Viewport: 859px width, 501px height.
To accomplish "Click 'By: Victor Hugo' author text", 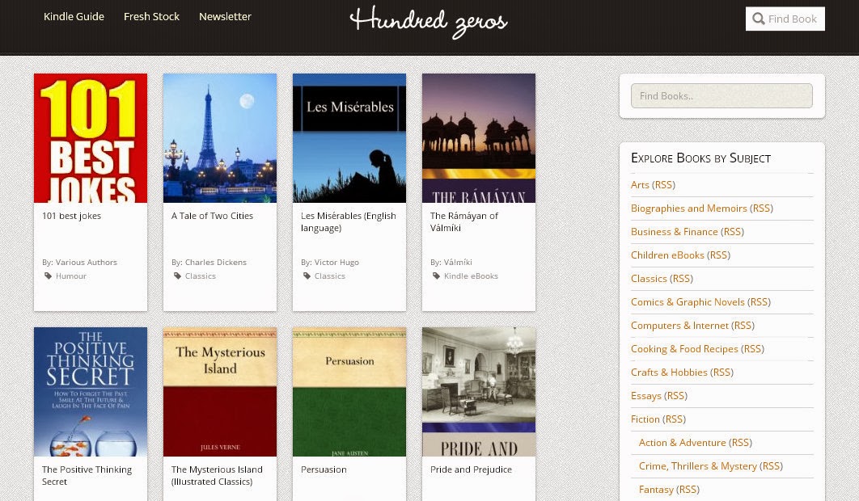I will point(329,263).
